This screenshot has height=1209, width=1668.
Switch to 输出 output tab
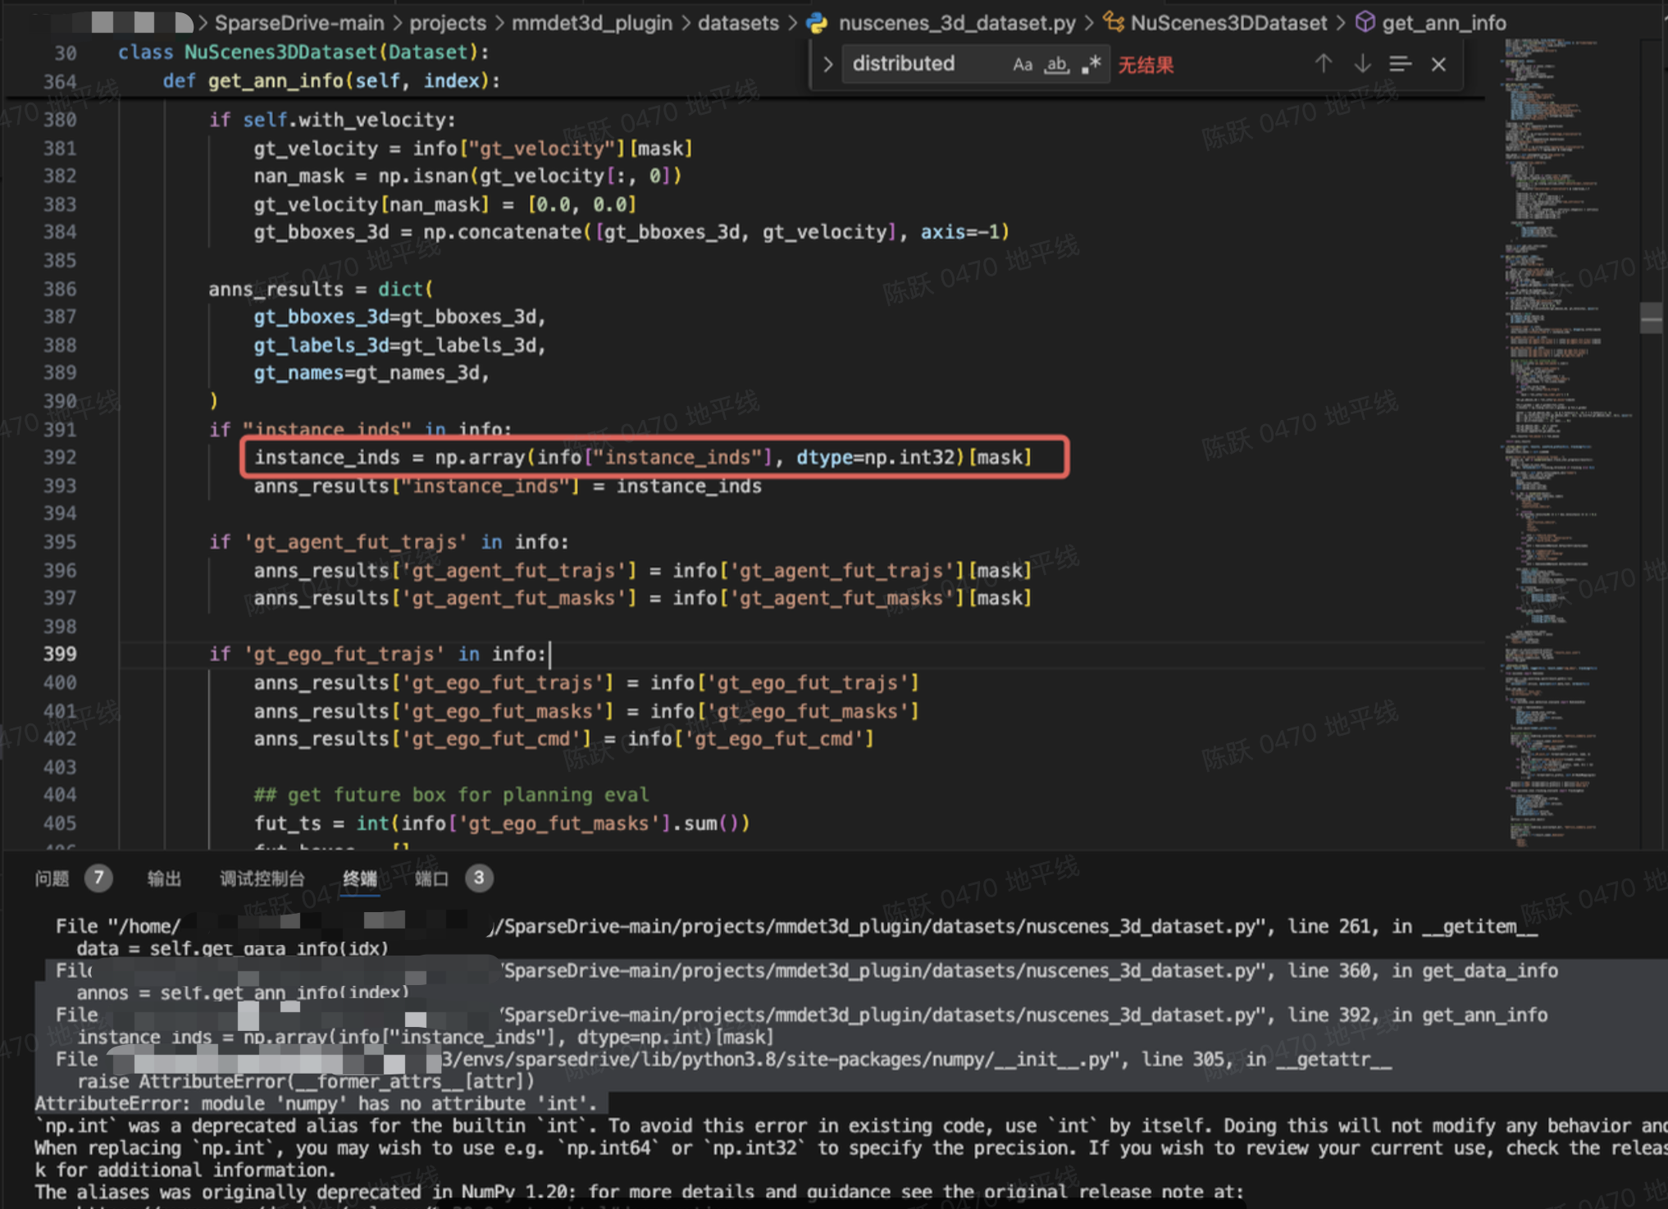pos(164,878)
